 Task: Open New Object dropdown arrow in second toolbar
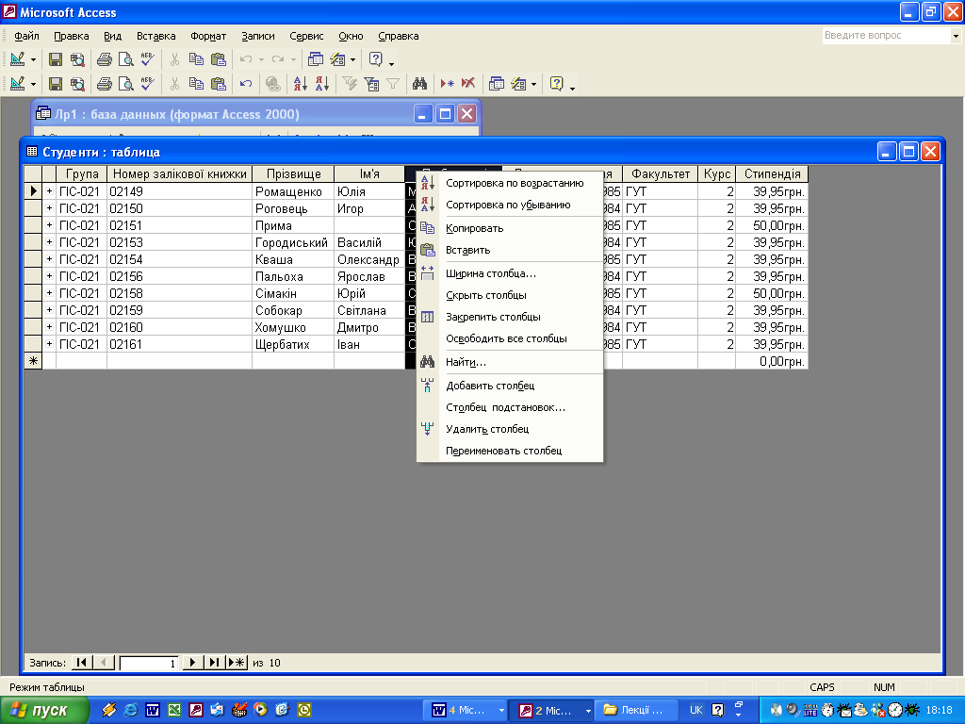[x=533, y=84]
